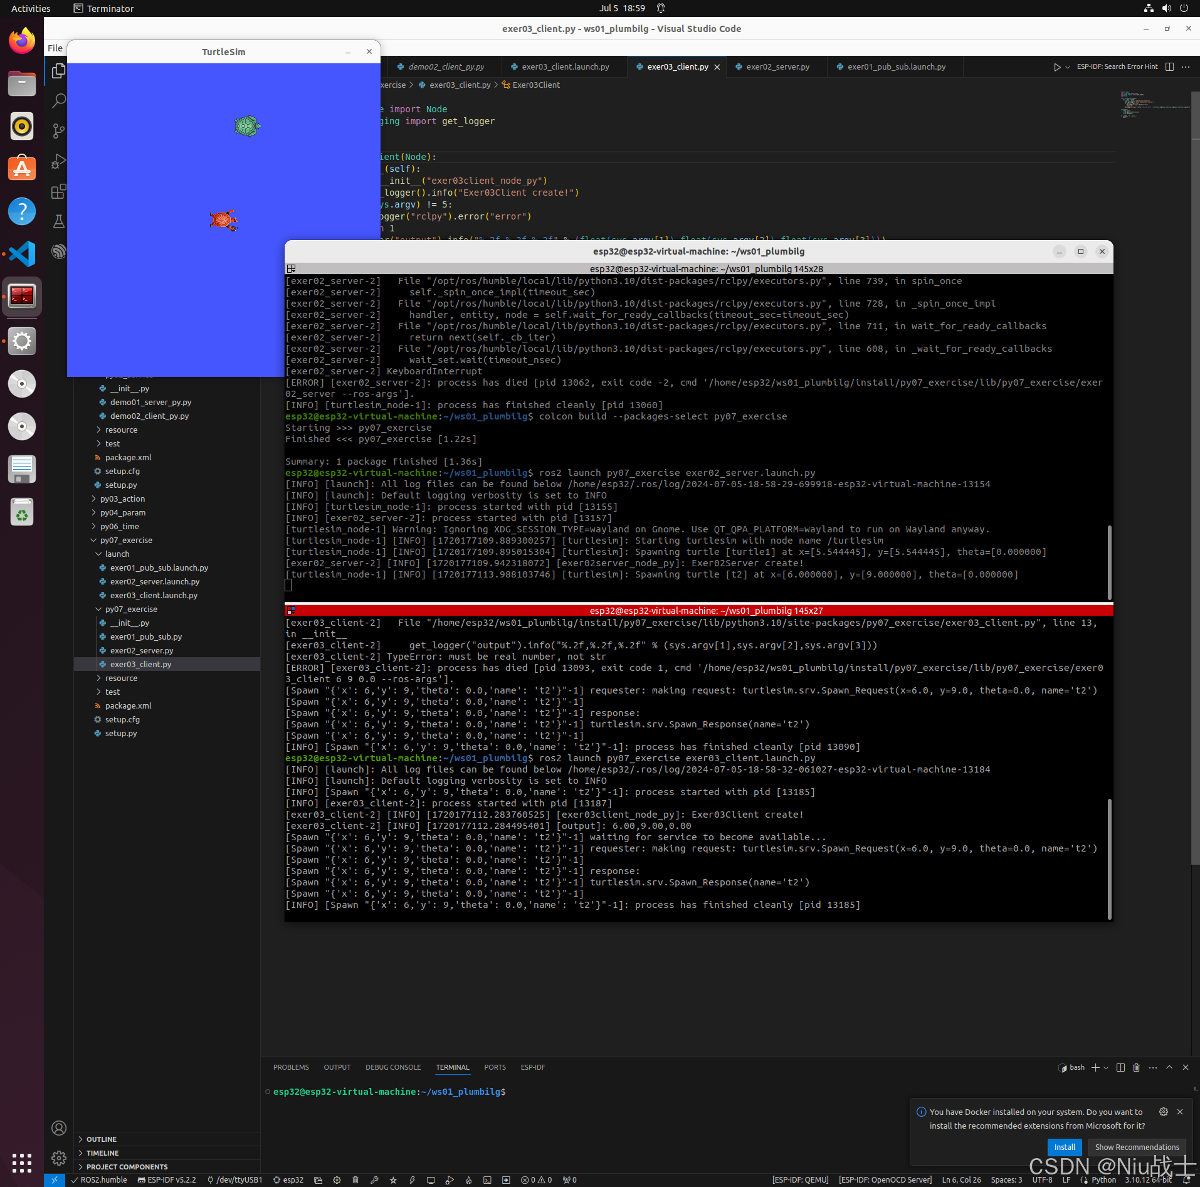Screen dimensions: 1200x1187
Task: Click the Python language mode in status bar
Action: point(1103,1180)
